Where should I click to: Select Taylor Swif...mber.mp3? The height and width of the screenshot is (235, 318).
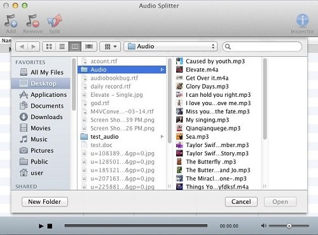pyautogui.click(x=218, y=145)
